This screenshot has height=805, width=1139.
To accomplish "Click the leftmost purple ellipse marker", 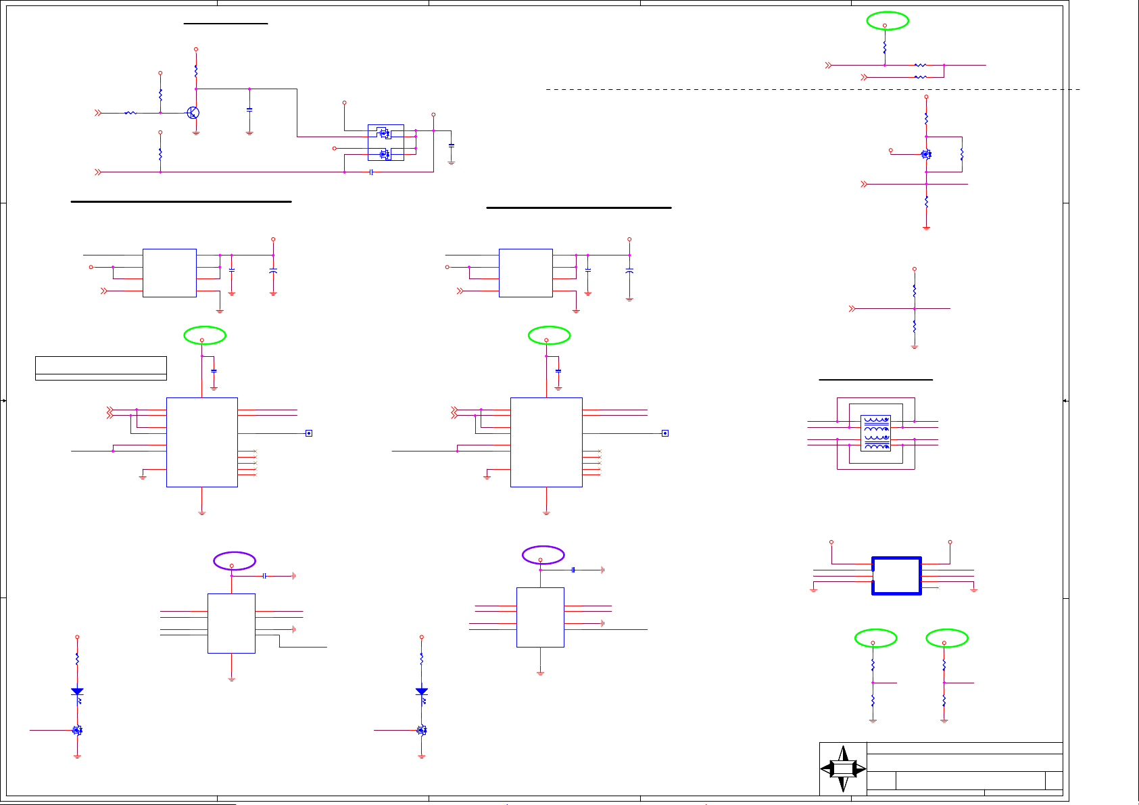I will pyautogui.click(x=235, y=561).
